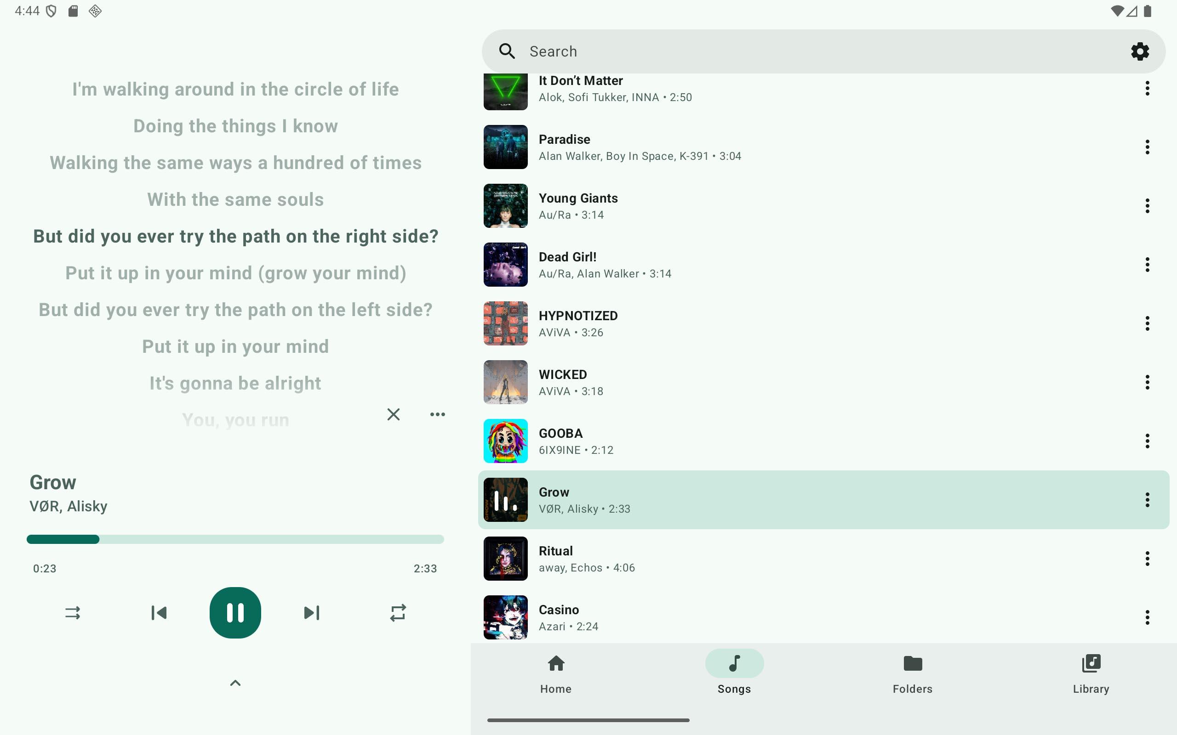
Task: Open the Library tab
Action: (x=1091, y=674)
